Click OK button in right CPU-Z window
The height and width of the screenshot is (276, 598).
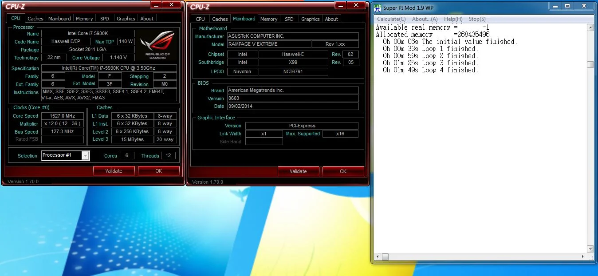point(343,171)
